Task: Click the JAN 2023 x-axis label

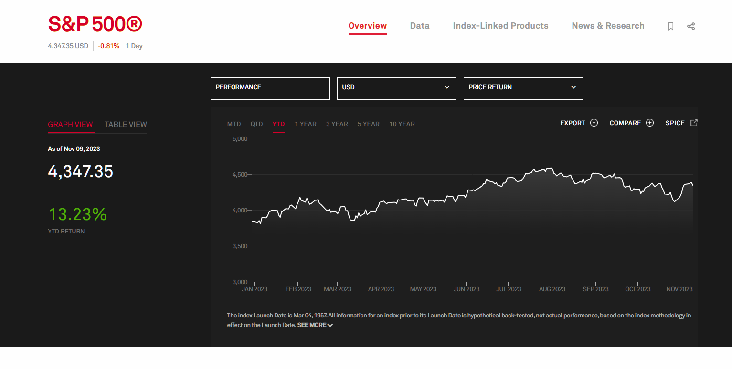Action: click(x=255, y=289)
